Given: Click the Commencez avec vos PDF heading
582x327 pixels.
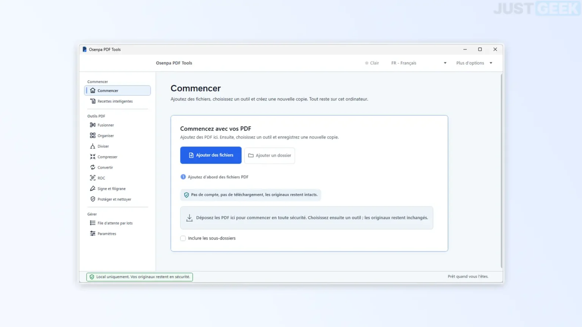Looking at the screenshot, I should [216, 129].
